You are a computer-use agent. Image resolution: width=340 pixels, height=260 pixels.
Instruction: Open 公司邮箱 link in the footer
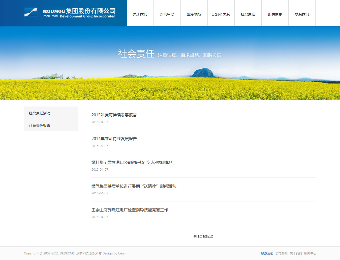click(x=282, y=253)
